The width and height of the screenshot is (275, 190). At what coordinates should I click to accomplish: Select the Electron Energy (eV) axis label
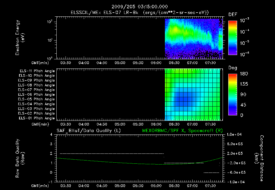(x=20, y=38)
